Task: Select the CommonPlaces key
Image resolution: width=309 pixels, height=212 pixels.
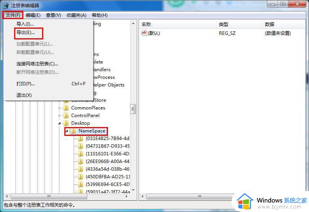Action: 88,108
